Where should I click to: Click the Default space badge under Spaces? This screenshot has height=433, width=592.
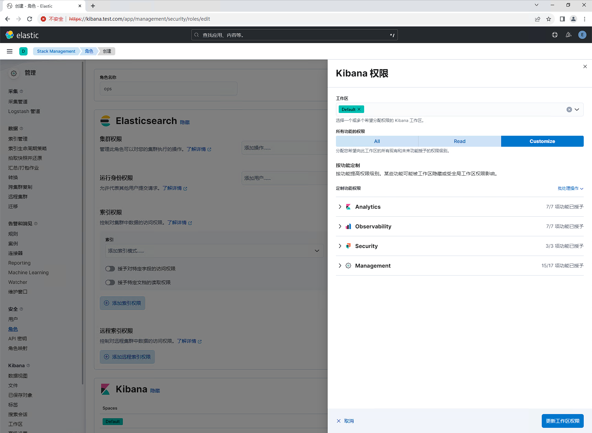(x=113, y=422)
